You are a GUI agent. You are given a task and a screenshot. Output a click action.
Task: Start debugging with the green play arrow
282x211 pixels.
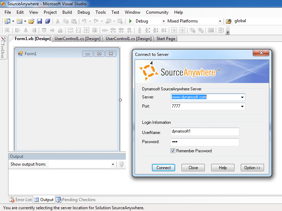(130, 21)
